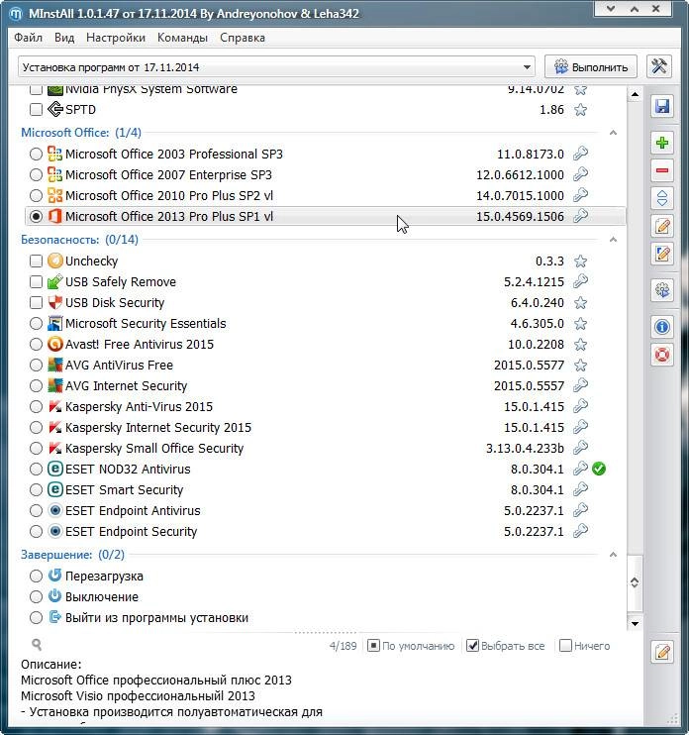Screen dimensions: 689x735
Task: Click the Kaspersky Anti-Virus 2015 logo icon
Action: click(x=54, y=406)
